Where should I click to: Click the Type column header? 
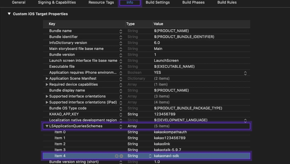pyautogui.click(x=130, y=24)
